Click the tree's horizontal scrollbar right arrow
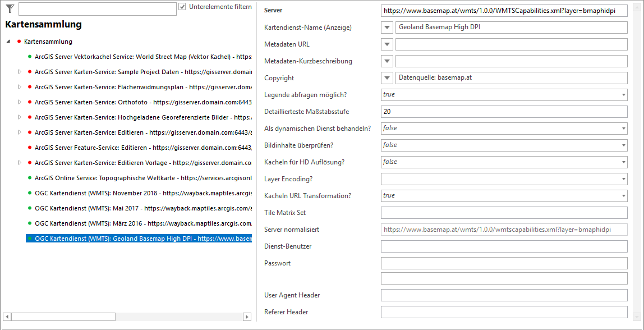This screenshot has height=330, width=644. tap(247, 317)
